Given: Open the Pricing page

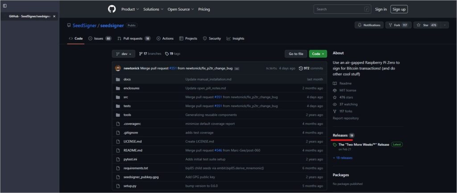Looking at the screenshot, I should (x=204, y=9).
